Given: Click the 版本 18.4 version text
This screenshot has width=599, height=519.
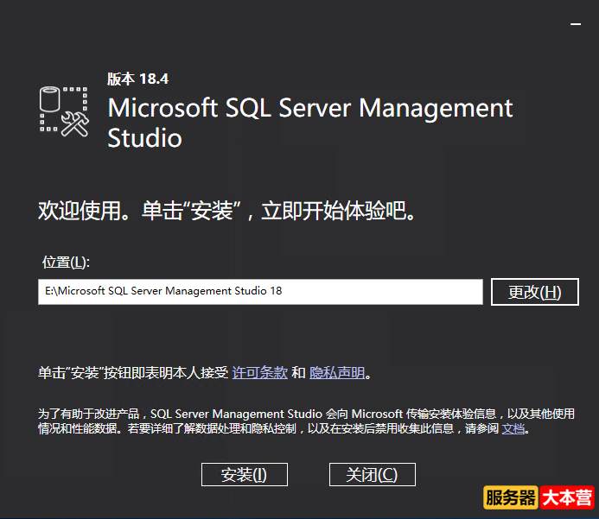Looking at the screenshot, I should (x=138, y=79).
